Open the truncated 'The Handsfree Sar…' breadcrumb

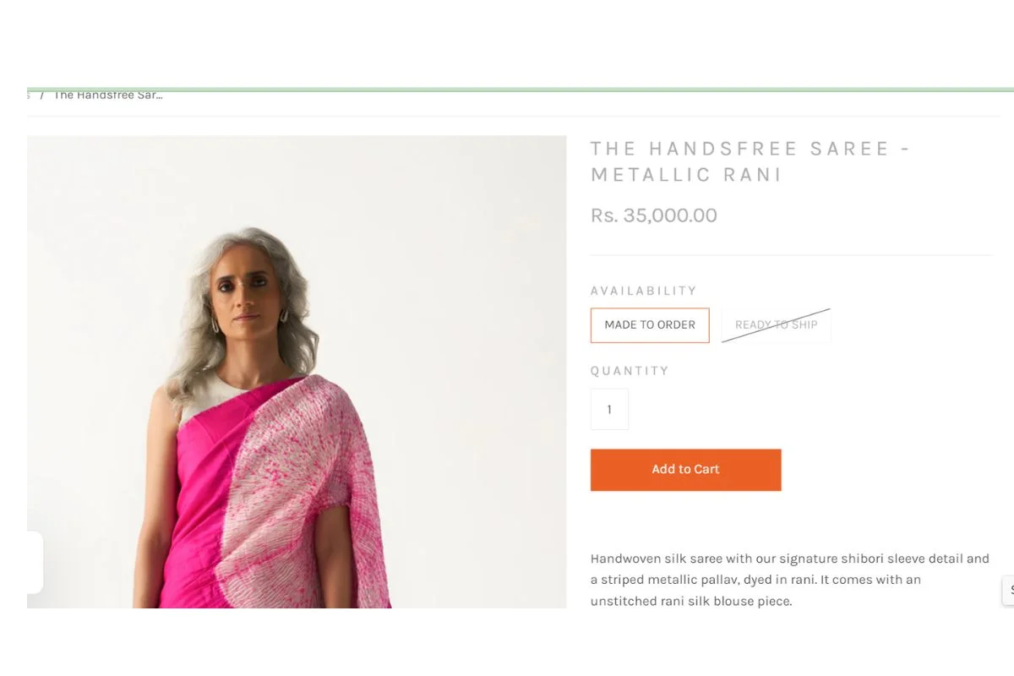point(108,95)
